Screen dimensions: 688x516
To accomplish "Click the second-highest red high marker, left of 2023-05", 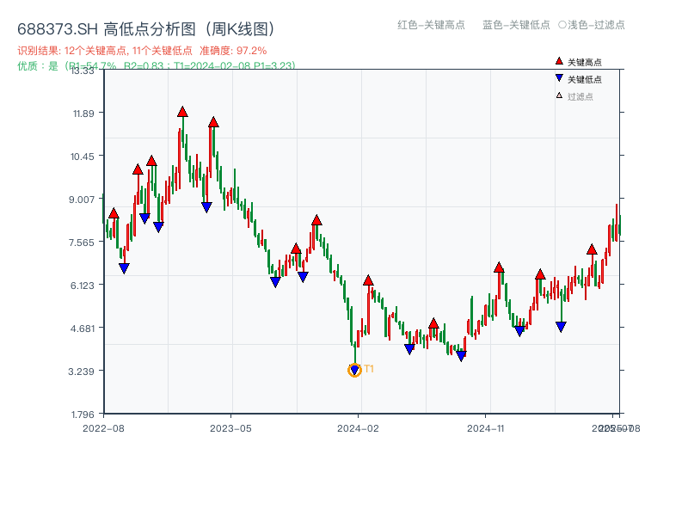I will tap(213, 122).
